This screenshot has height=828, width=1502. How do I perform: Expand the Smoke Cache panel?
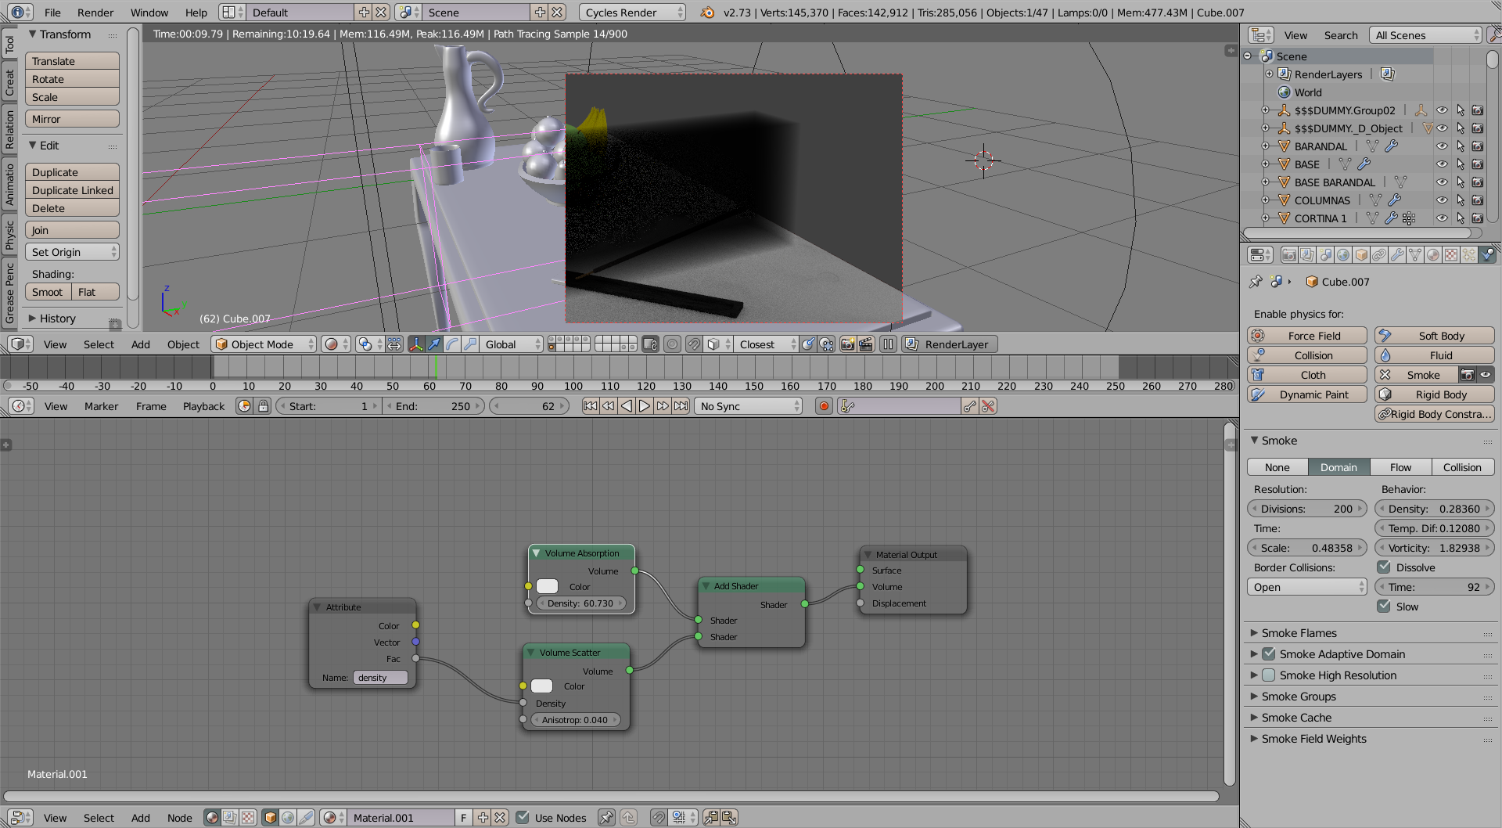(1296, 718)
